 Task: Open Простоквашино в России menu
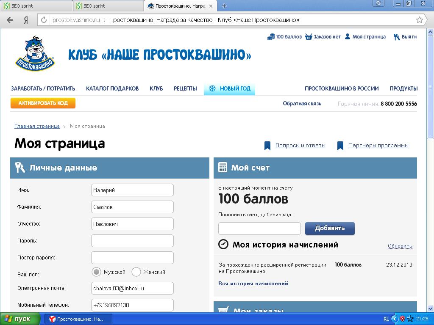[342, 88]
